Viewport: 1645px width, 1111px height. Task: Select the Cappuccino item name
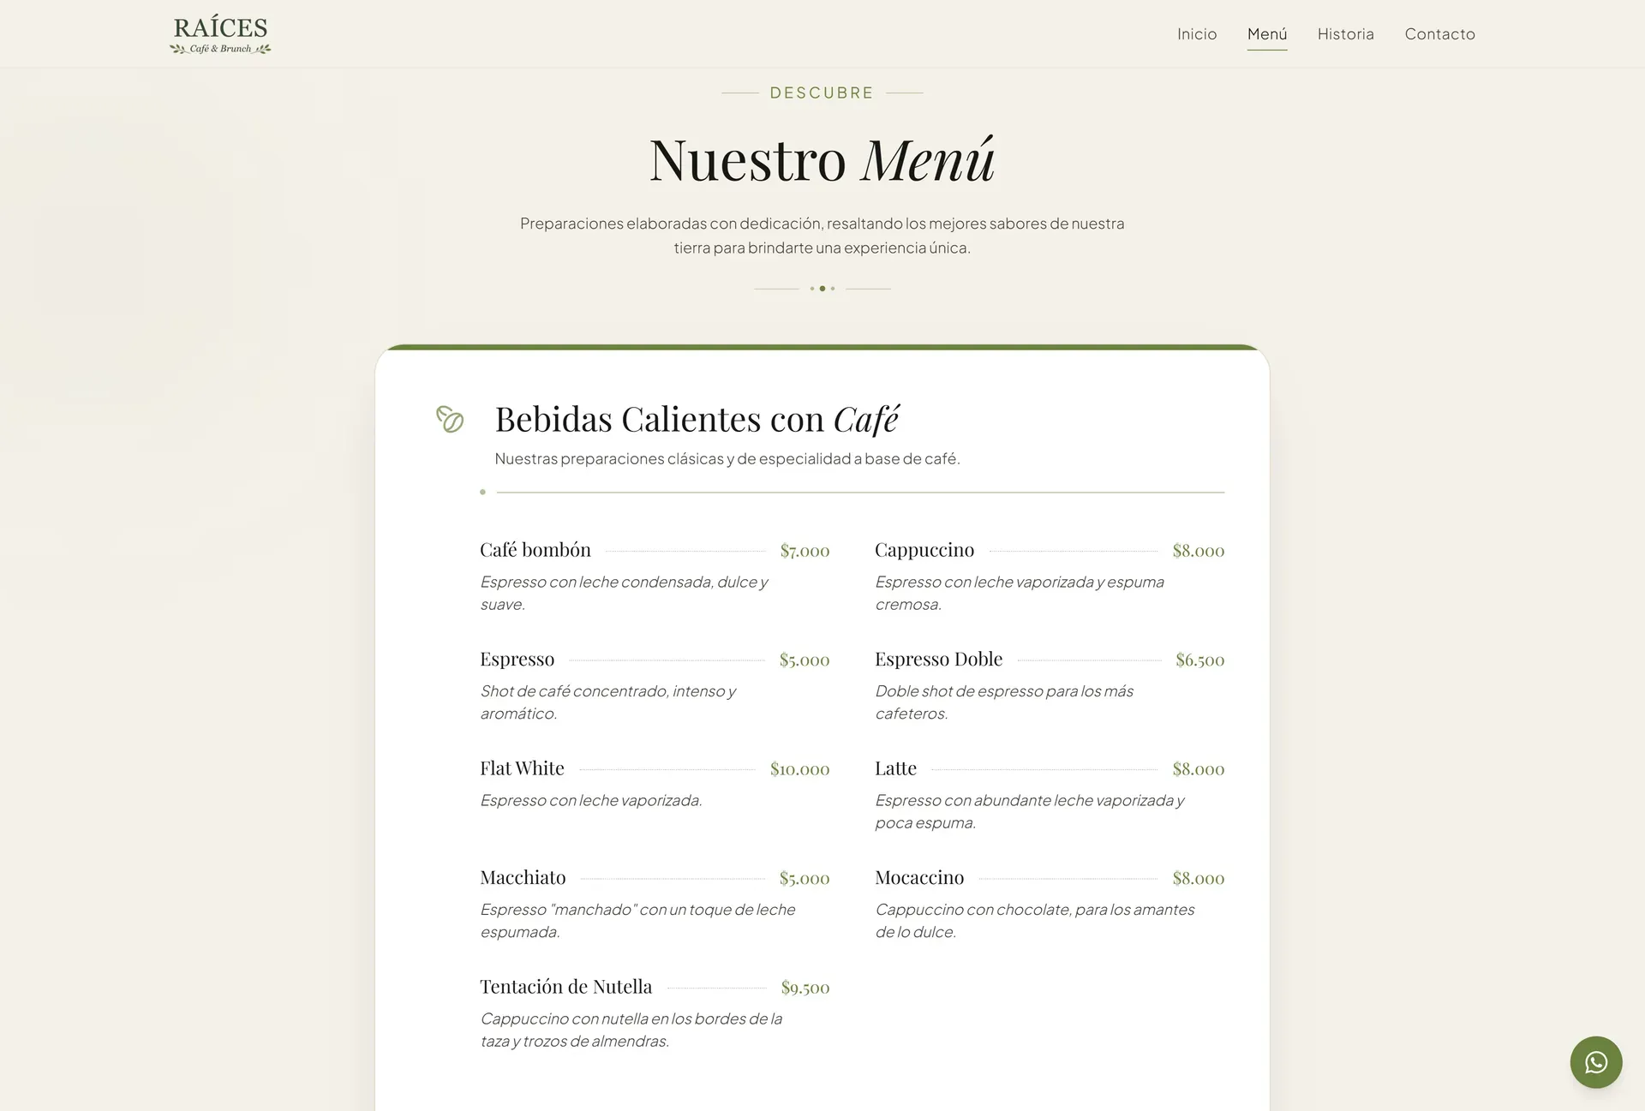click(924, 550)
